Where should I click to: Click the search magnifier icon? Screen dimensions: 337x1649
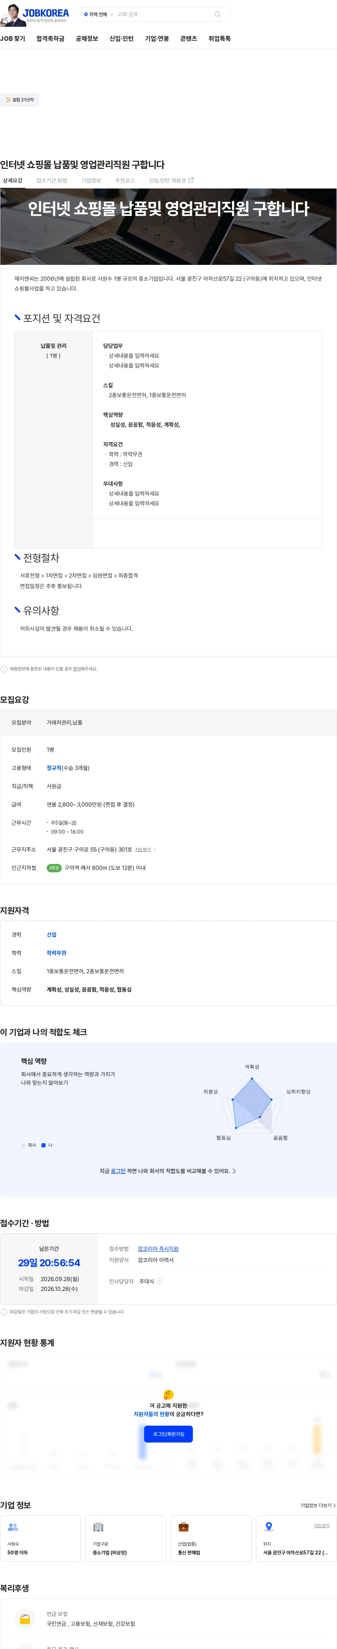[x=217, y=15]
